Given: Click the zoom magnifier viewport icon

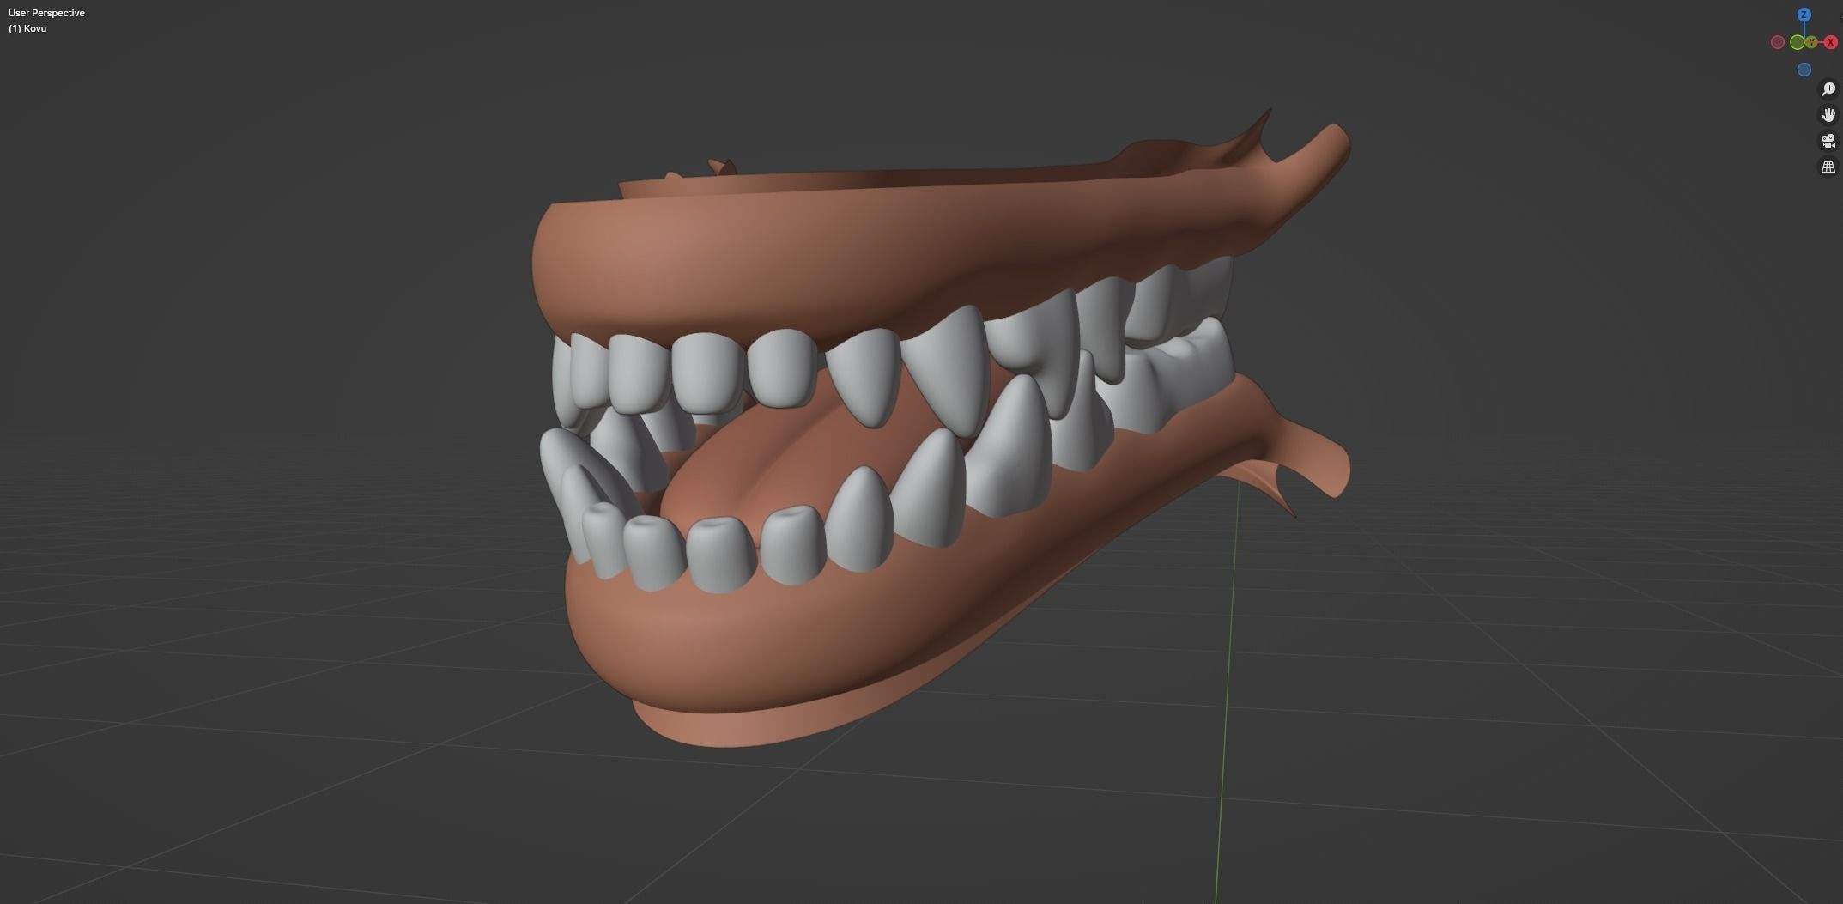Looking at the screenshot, I should coord(1828,89).
